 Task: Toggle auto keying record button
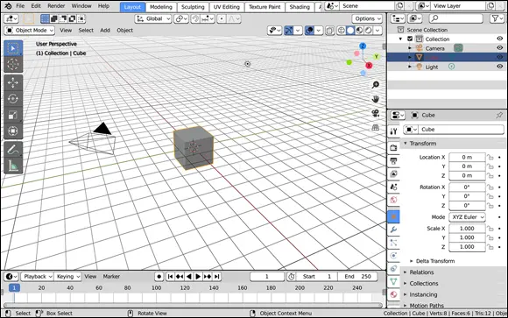pyautogui.click(x=159, y=277)
